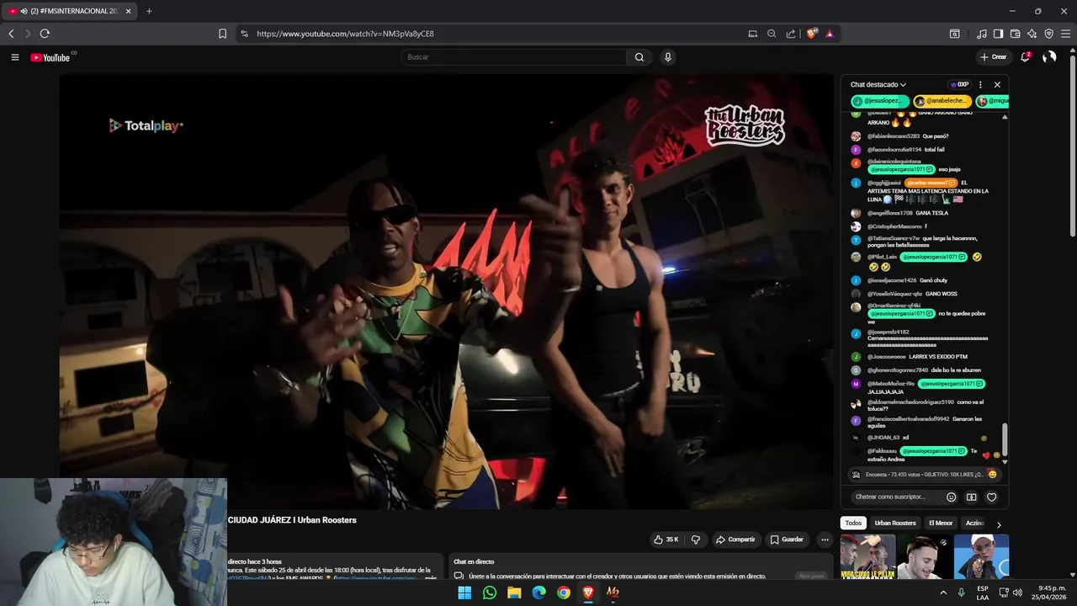Select the @jesuslopez highlighted chip

(880, 101)
